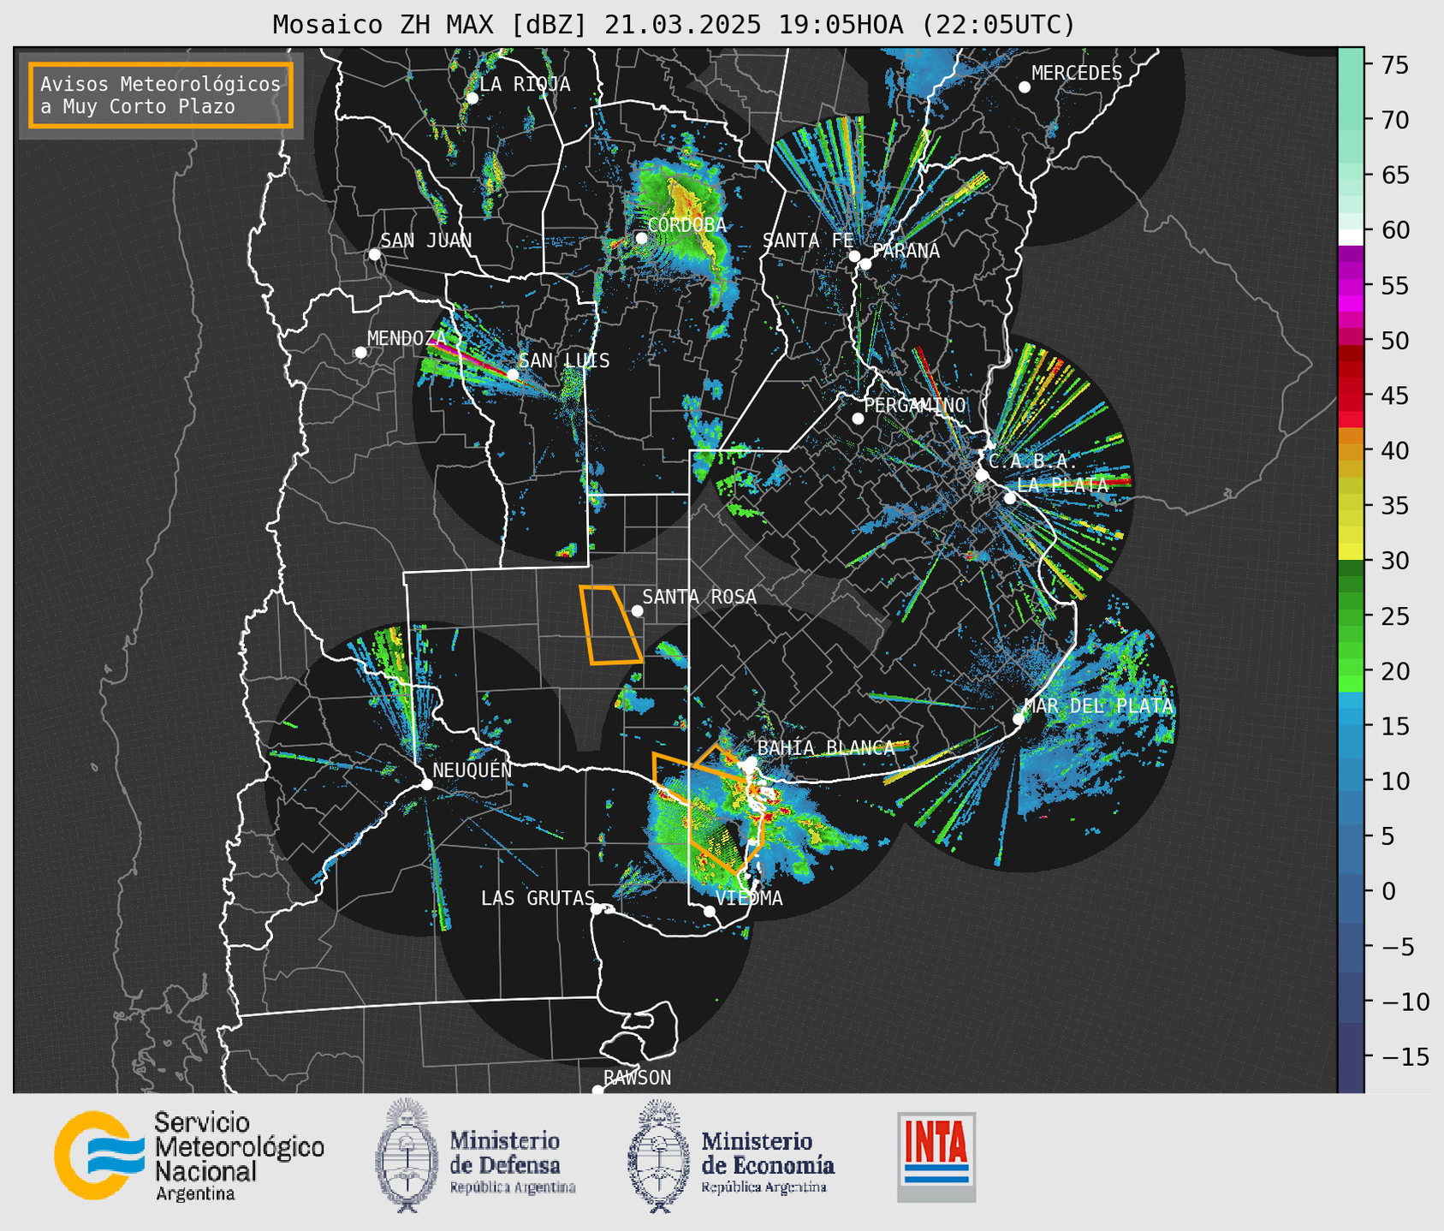Click the SAN JUAN city marker dot
Screen dimensions: 1444x1231
(374, 254)
